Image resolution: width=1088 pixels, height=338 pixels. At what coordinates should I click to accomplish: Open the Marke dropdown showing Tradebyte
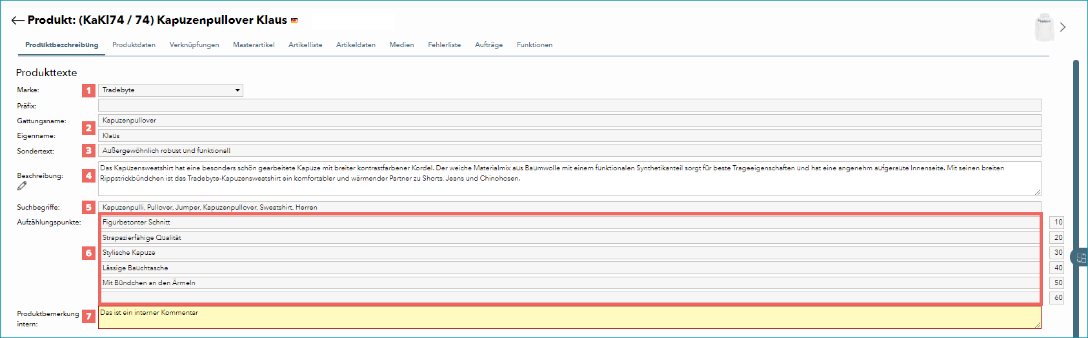(170, 90)
